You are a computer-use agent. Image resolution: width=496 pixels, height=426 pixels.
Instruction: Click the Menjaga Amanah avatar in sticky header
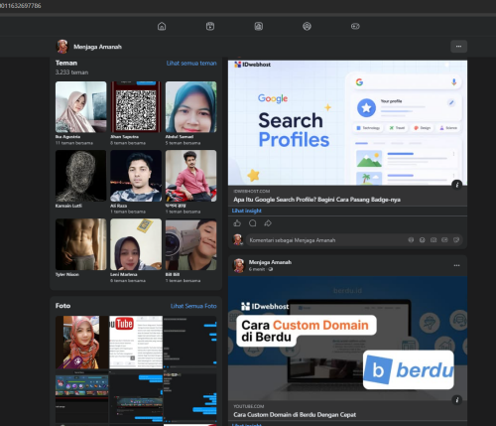(x=62, y=47)
